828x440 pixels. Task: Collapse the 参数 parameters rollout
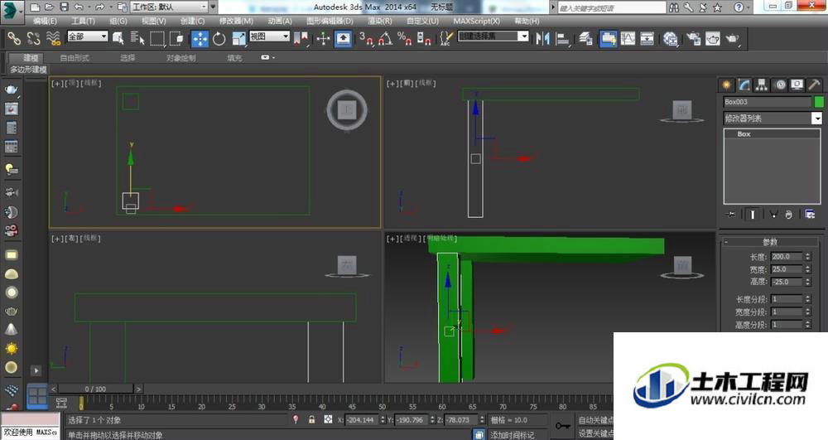[772, 242]
